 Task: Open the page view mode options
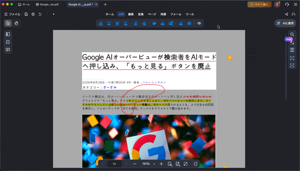click(x=170, y=164)
